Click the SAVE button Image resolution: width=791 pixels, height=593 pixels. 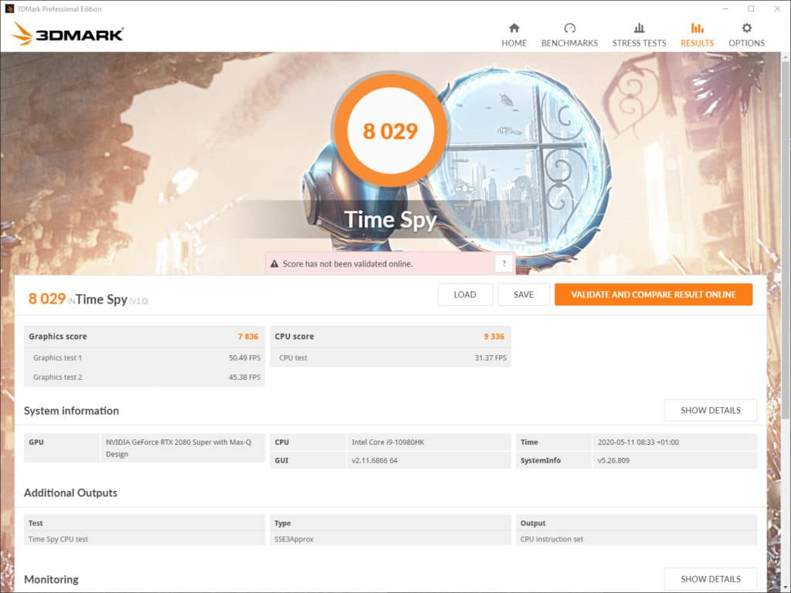click(523, 294)
